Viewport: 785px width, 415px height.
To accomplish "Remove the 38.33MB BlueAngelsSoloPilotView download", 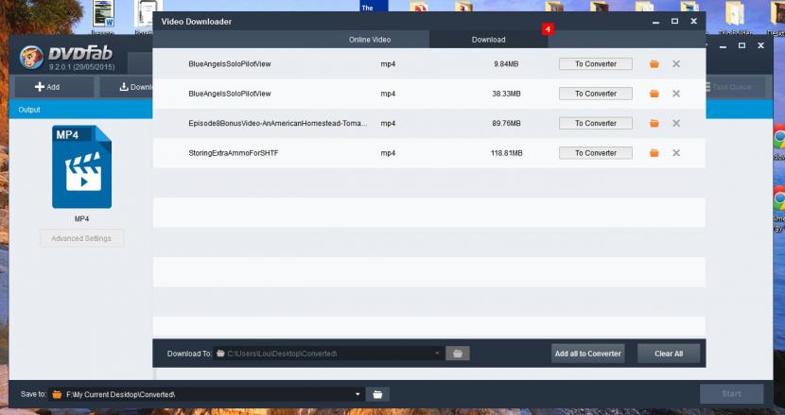I will coord(676,94).
